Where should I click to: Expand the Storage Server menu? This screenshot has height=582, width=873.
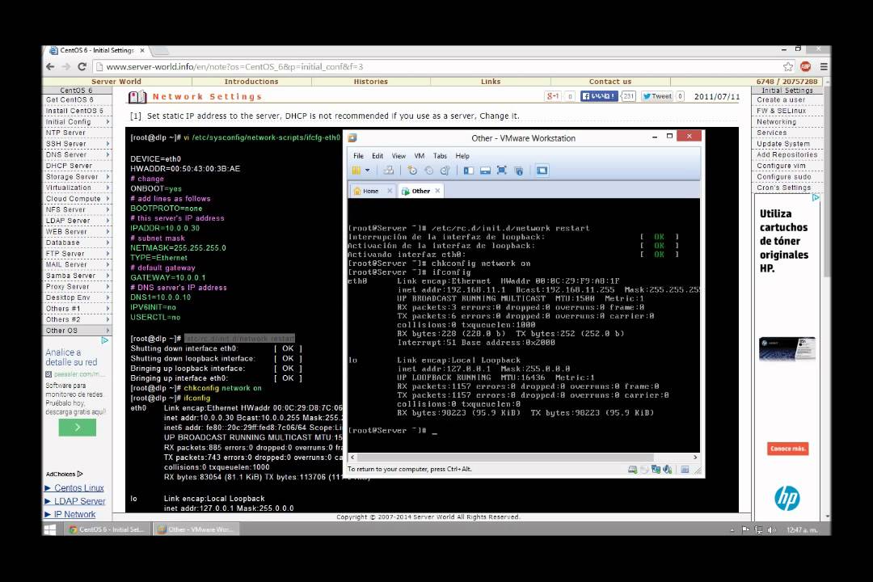(x=78, y=176)
